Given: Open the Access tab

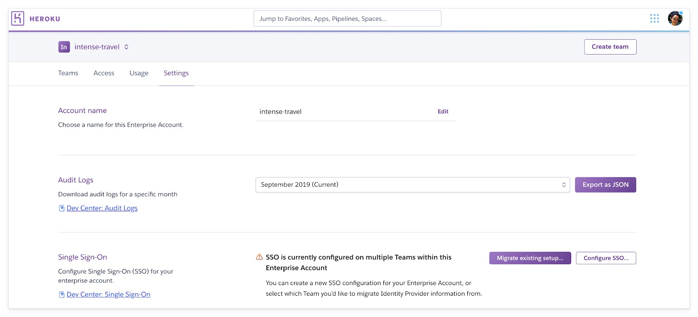Looking at the screenshot, I should point(104,73).
